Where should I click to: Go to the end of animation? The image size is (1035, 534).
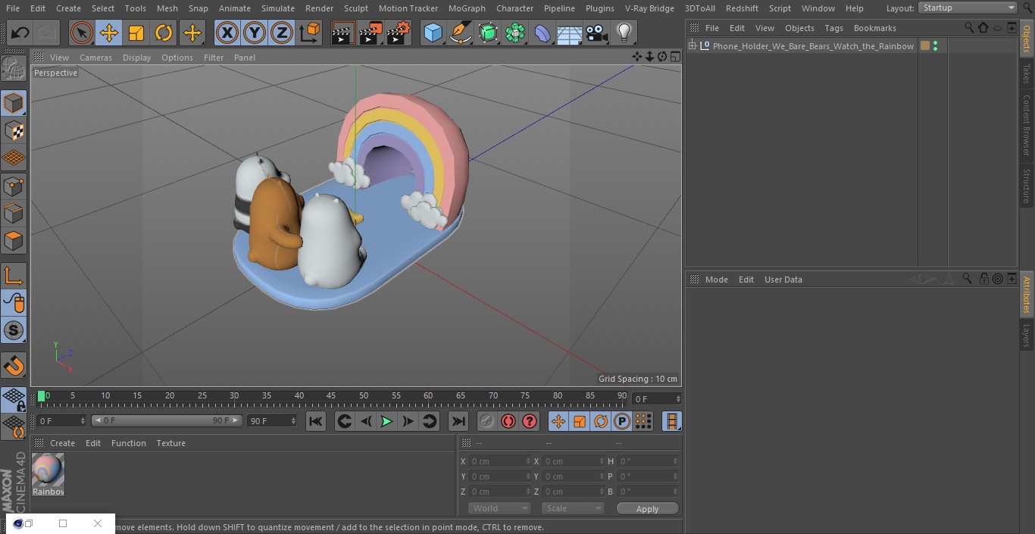[x=458, y=421]
